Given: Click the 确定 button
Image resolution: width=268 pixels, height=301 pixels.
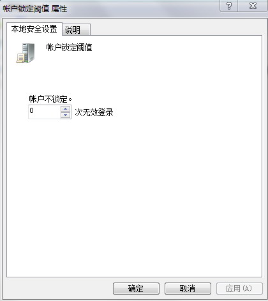Looking at the screenshot, I should (136, 288).
